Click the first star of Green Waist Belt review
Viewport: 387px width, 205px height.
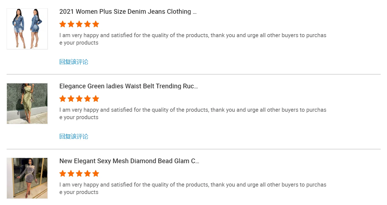(x=63, y=99)
